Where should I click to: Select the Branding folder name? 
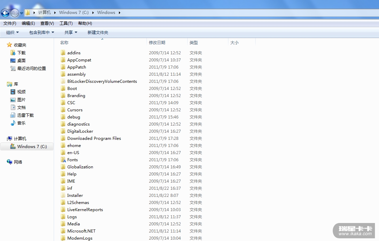coord(76,95)
